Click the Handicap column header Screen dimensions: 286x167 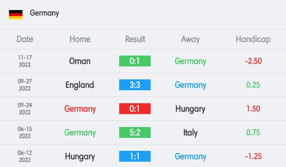coord(253,40)
